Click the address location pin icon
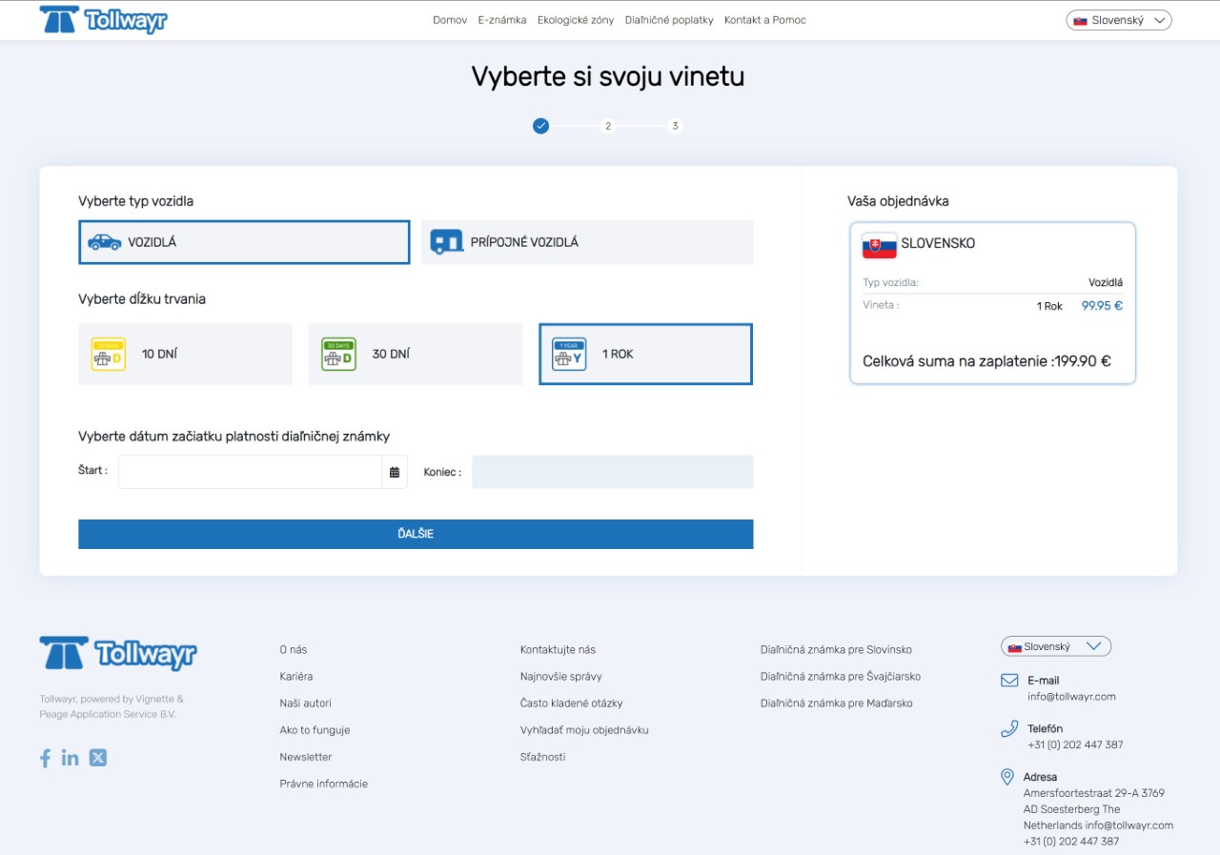This screenshot has width=1220, height=855. (1006, 777)
